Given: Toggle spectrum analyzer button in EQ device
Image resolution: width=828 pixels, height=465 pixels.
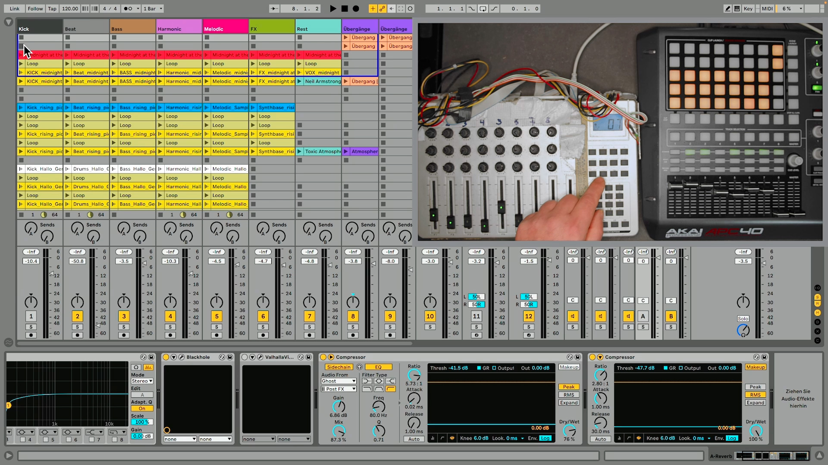Looking at the screenshot, I should point(148,367).
